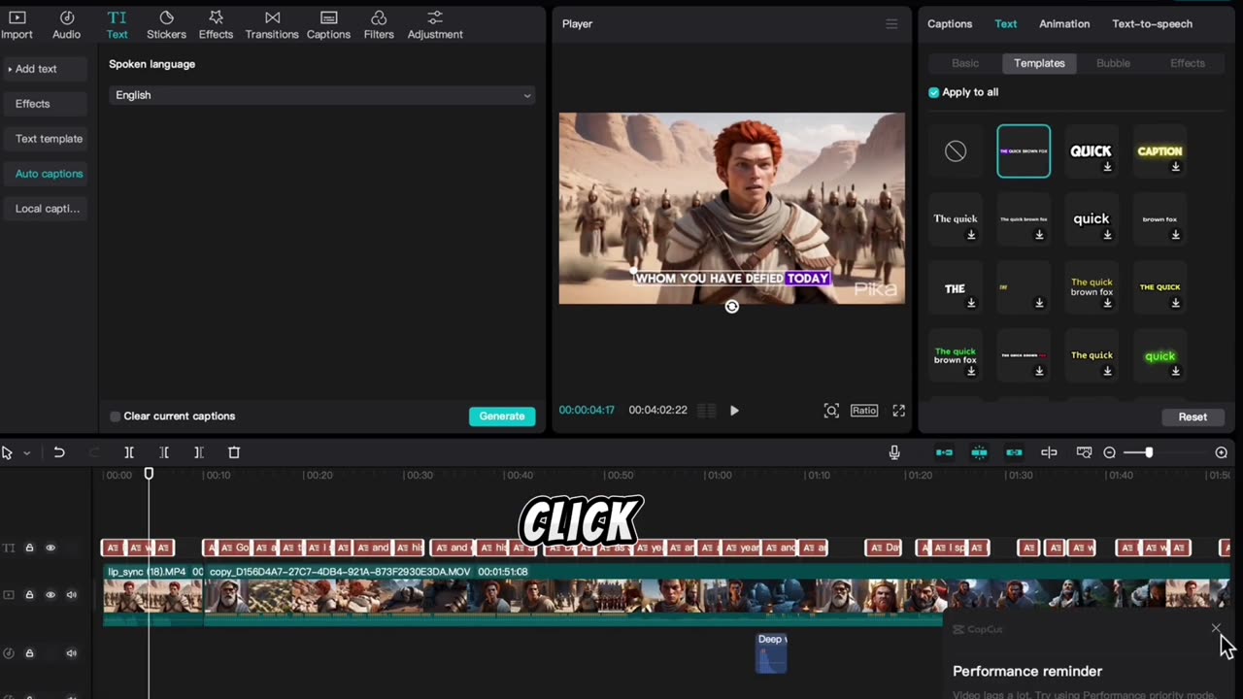Hide the main video track
The image size is (1243, 699).
(x=50, y=594)
